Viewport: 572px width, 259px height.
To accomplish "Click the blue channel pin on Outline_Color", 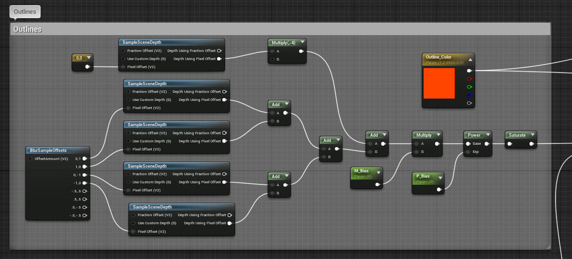I will click(x=469, y=95).
